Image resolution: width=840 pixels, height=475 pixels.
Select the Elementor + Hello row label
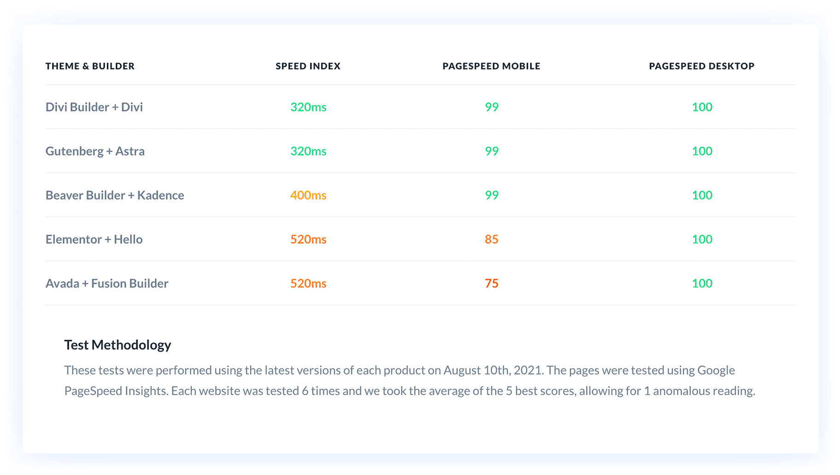click(x=94, y=240)
